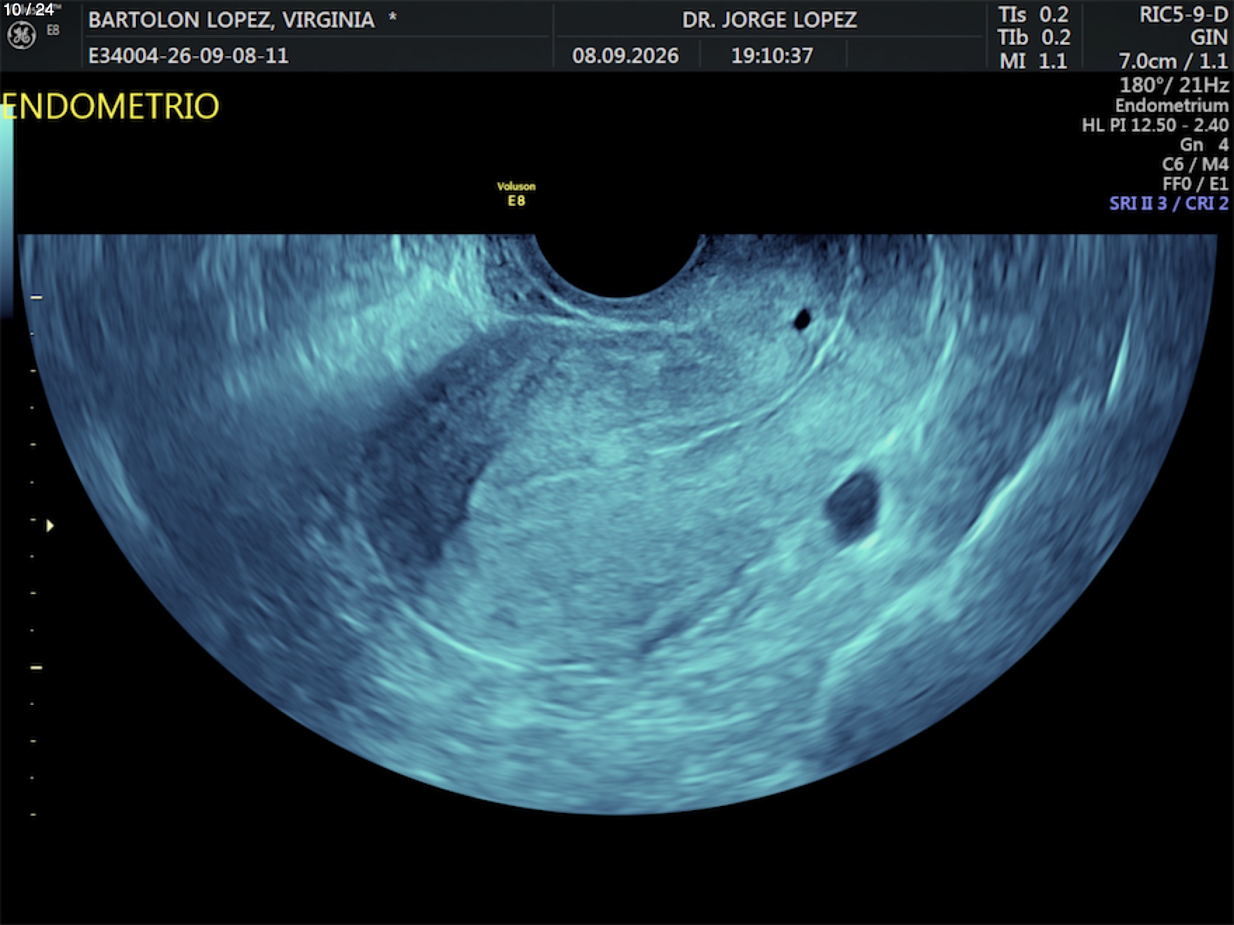This screenshot has width=1234, height=925.
Task: Click the exam date 08.09.2026
Action: point(625,56)
